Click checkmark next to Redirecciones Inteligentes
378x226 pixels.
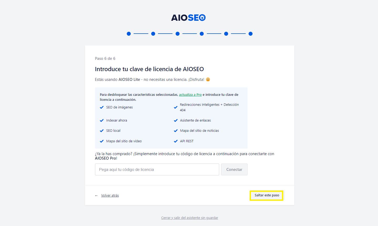tap(176, 107)
